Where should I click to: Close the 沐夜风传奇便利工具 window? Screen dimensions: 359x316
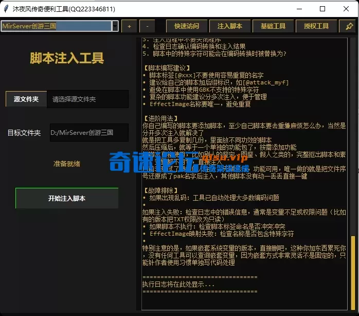pyautogui.click(x=346, y=9)
